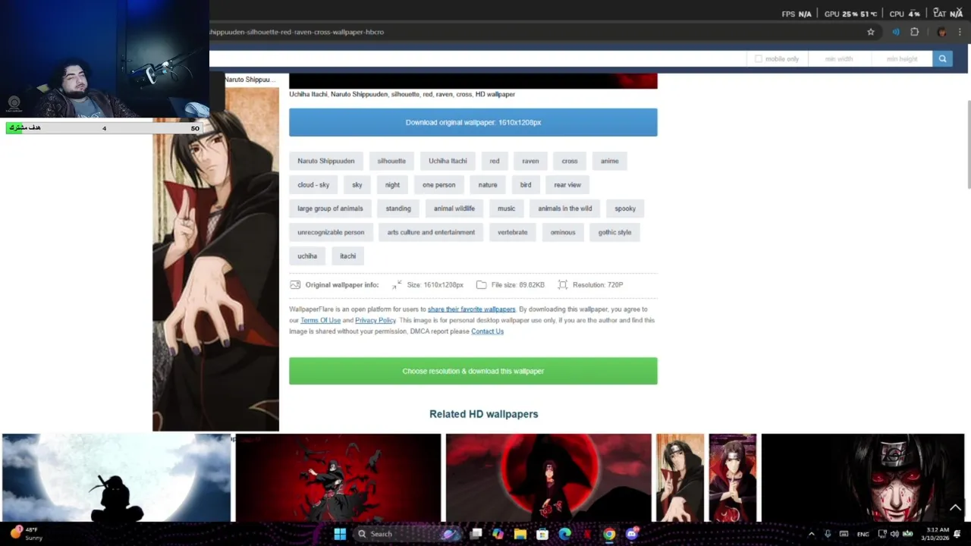The image size is (971, 546).
Task: Click the blue search magnifier button
Action: click(x=942, y=58)
